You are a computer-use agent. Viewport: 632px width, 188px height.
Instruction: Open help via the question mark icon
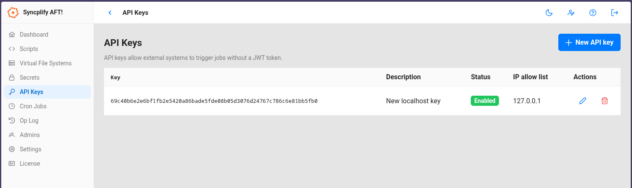pyautogui.click(x=593, y=13)
